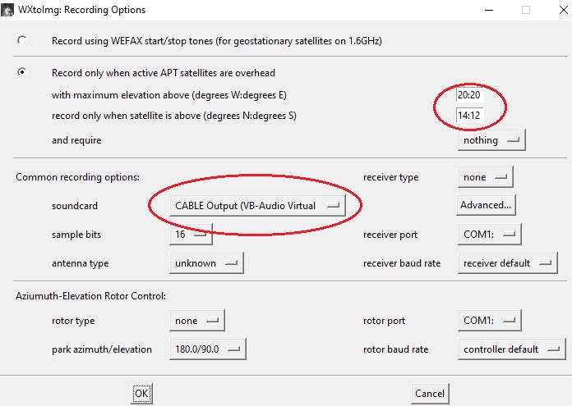
Task: Open the receiver baud rate dropdown
Action: pyautogui.click(x=506, y=263)
